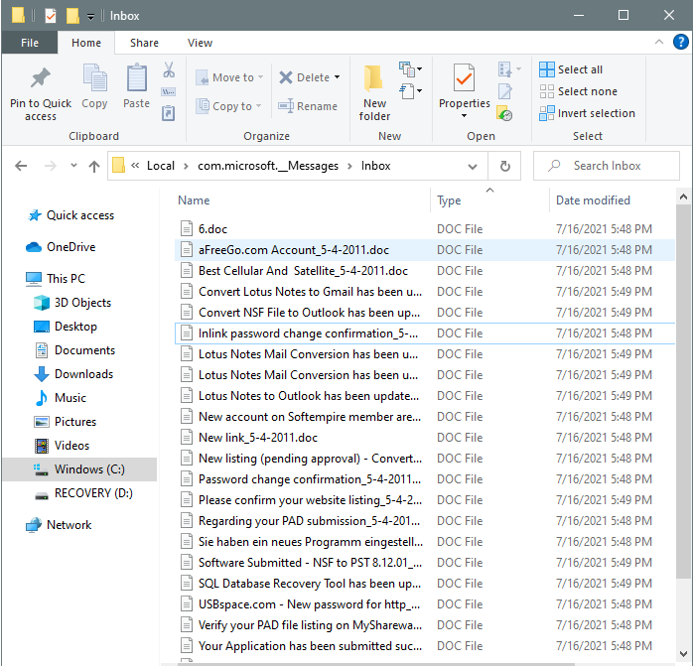Select Sie haben ein neues Programm file
This screenshot has width=693, height=666.
tap(425, 542)
